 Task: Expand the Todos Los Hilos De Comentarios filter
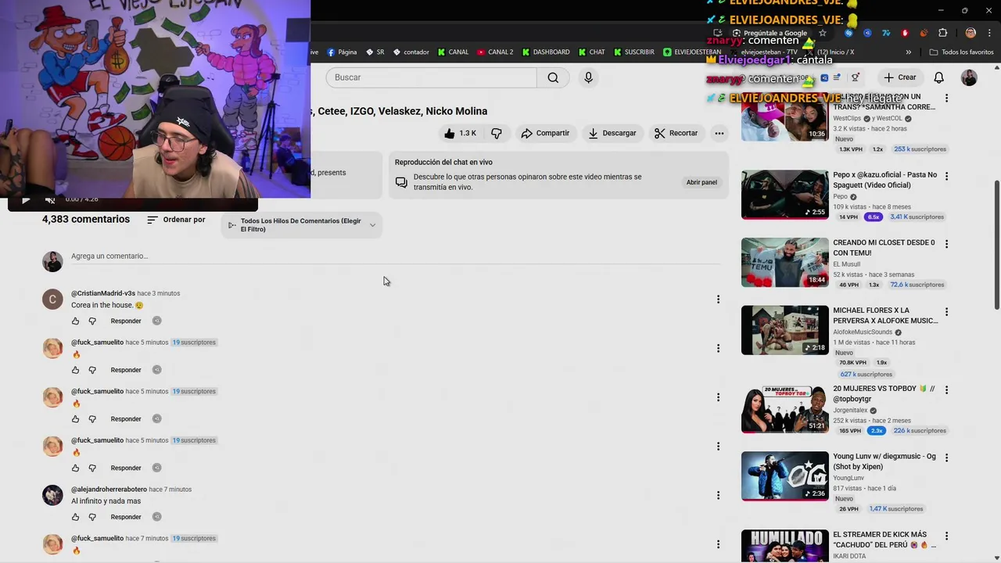pyautogui.click(x=301, y=225)
